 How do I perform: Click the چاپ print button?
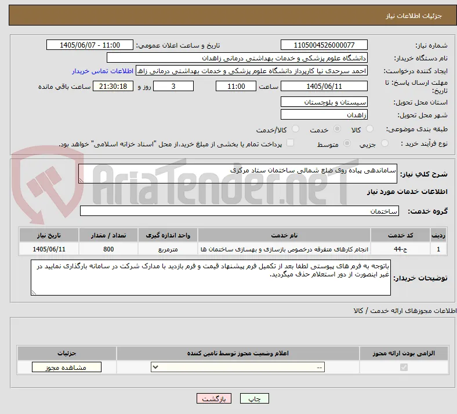coord(255,398)
